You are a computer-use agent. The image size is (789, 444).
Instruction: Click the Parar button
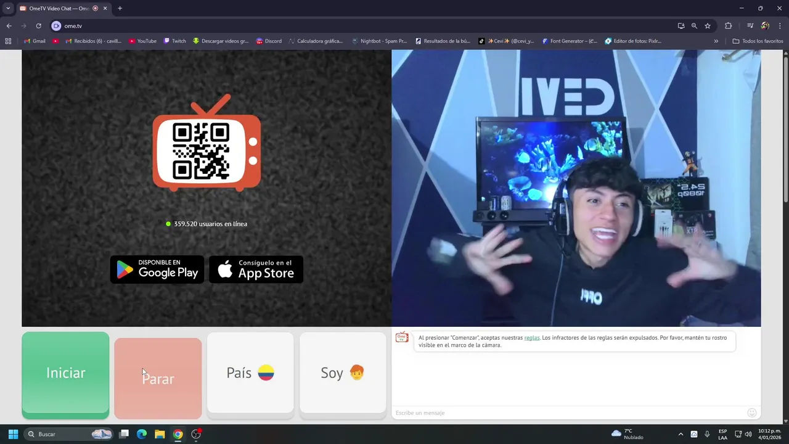tap(158, 379)
